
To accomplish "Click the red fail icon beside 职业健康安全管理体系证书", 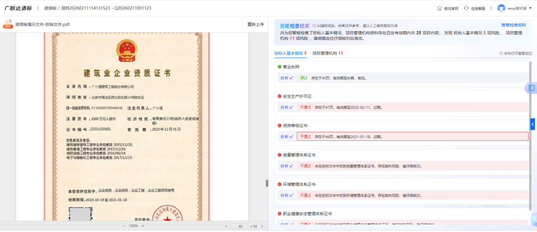I will 279,214.
